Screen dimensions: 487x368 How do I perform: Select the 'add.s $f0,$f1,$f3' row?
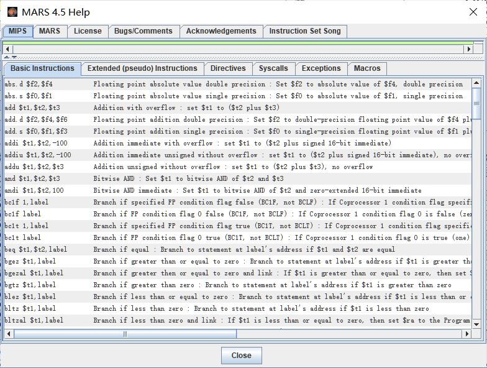point(238,132)
